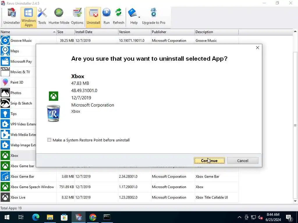Click the Uninstall toolbar button

pos(93,17)
